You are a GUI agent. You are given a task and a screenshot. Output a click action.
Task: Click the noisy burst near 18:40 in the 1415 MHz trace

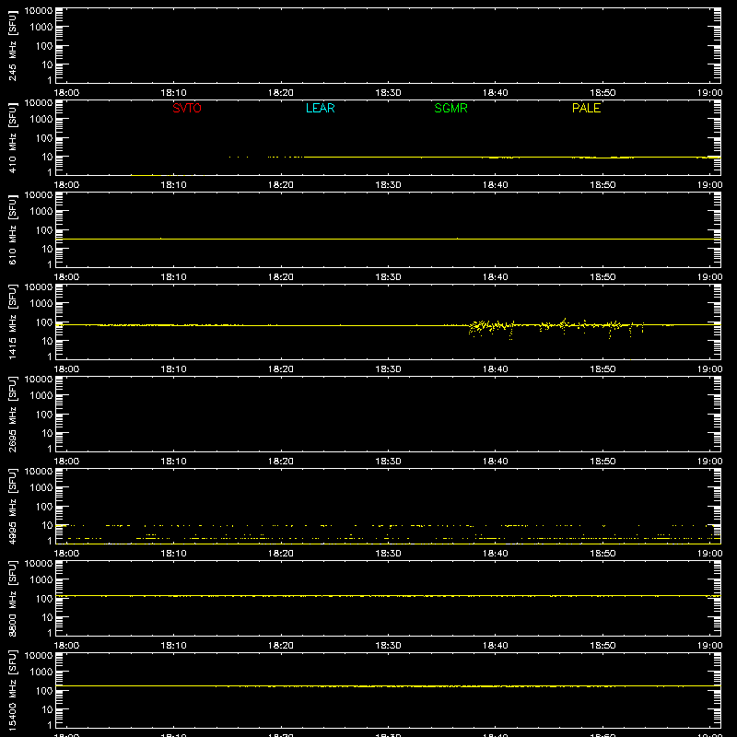tap(491, 326)
